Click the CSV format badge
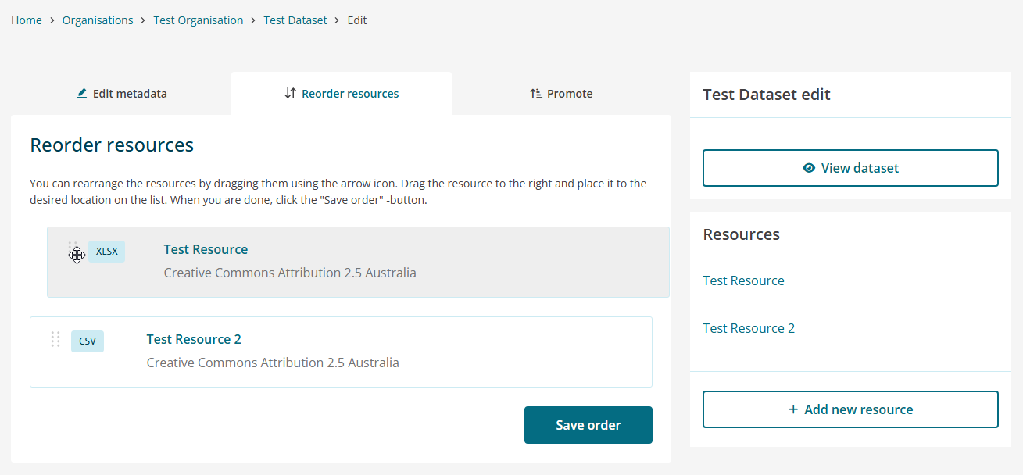The width and height of the screenshot is (1023, 475). coord(88,341)
